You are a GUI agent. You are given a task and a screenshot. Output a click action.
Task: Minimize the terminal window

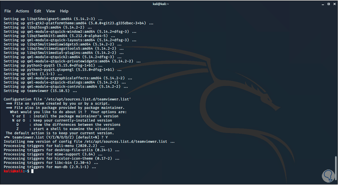pyautogui.click(x=323, y=4)
